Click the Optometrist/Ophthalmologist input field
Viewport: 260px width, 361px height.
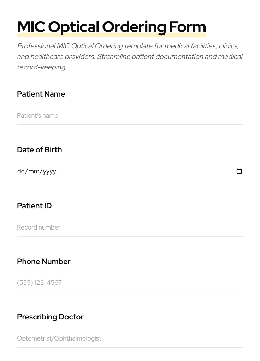tap(130, 338)
